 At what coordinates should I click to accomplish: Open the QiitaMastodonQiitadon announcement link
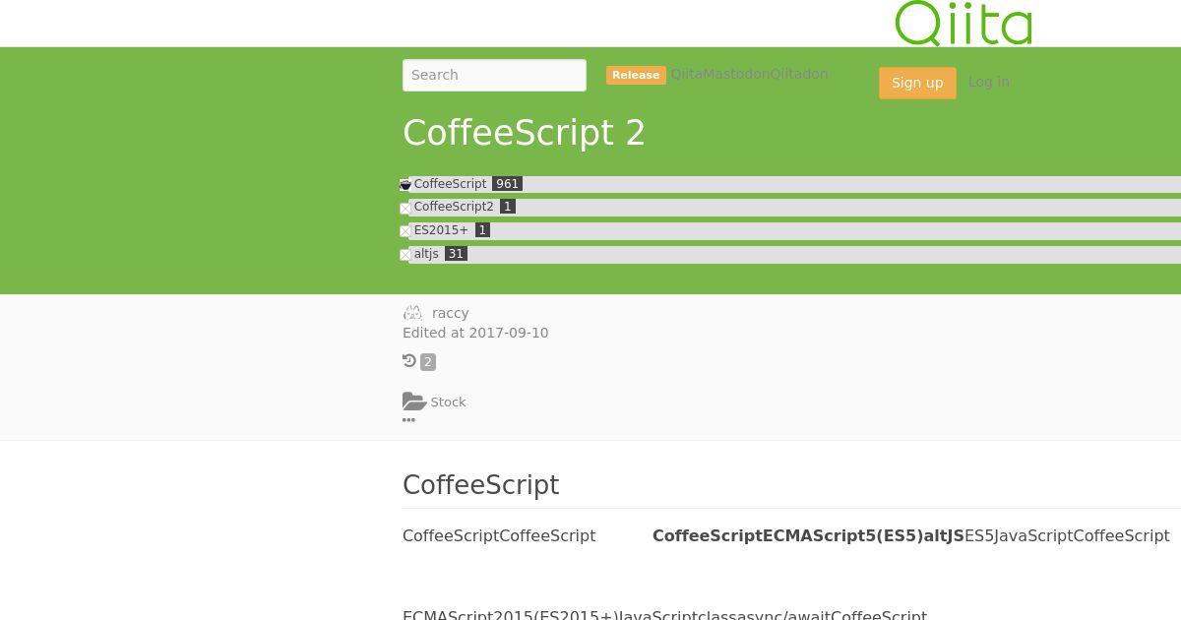pyautogui.click(x=749, y=74)
